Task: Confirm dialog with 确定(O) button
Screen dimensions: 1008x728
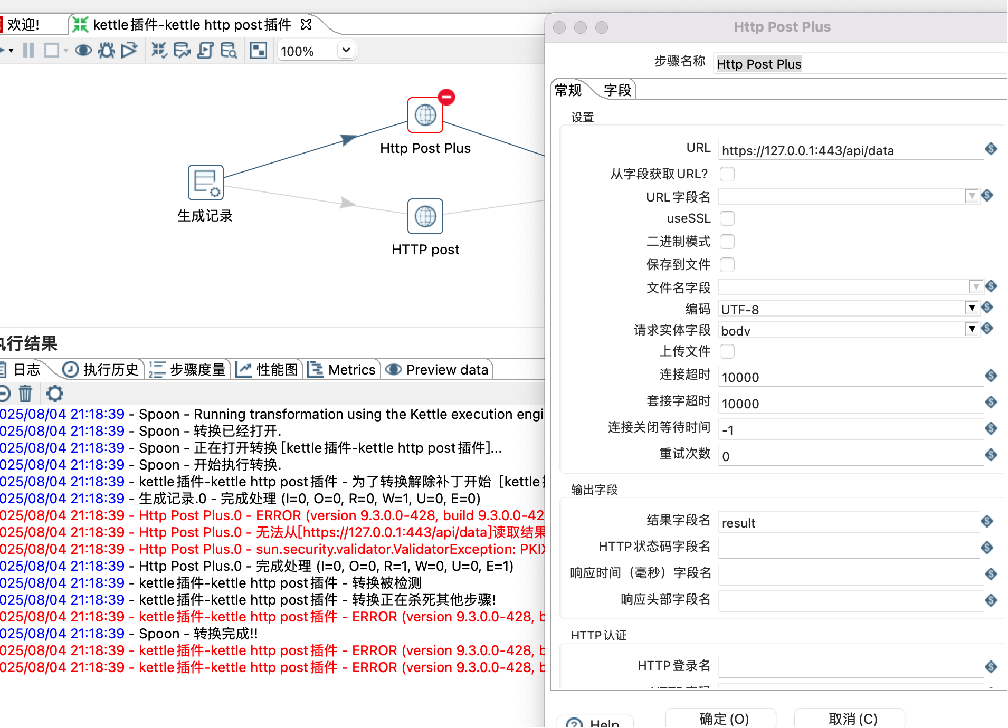Action: click(x=721, y=719)
